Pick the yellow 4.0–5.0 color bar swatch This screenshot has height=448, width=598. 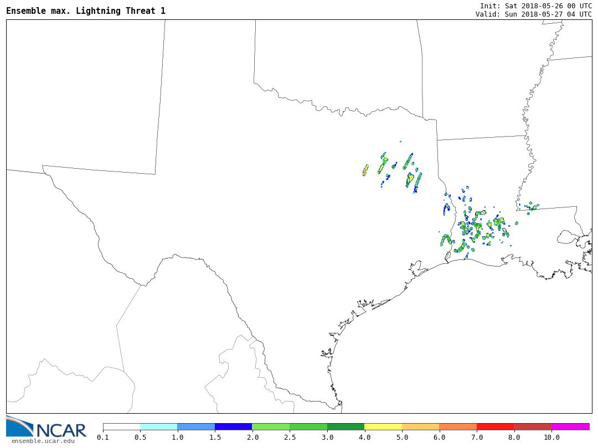pos(383,426)
